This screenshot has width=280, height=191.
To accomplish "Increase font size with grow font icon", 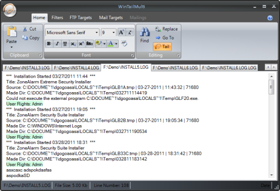I will (x=121, y=33).
